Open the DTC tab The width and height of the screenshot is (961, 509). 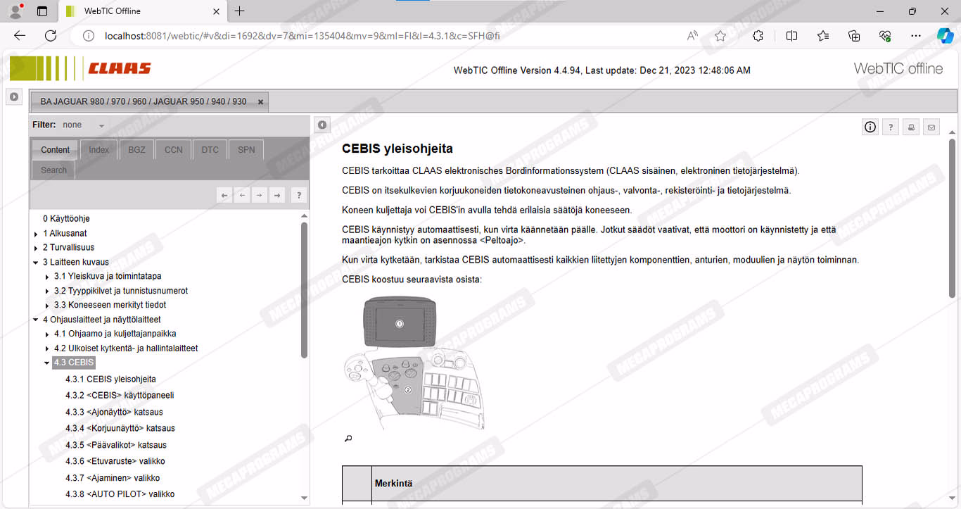[x=210, y=150]
